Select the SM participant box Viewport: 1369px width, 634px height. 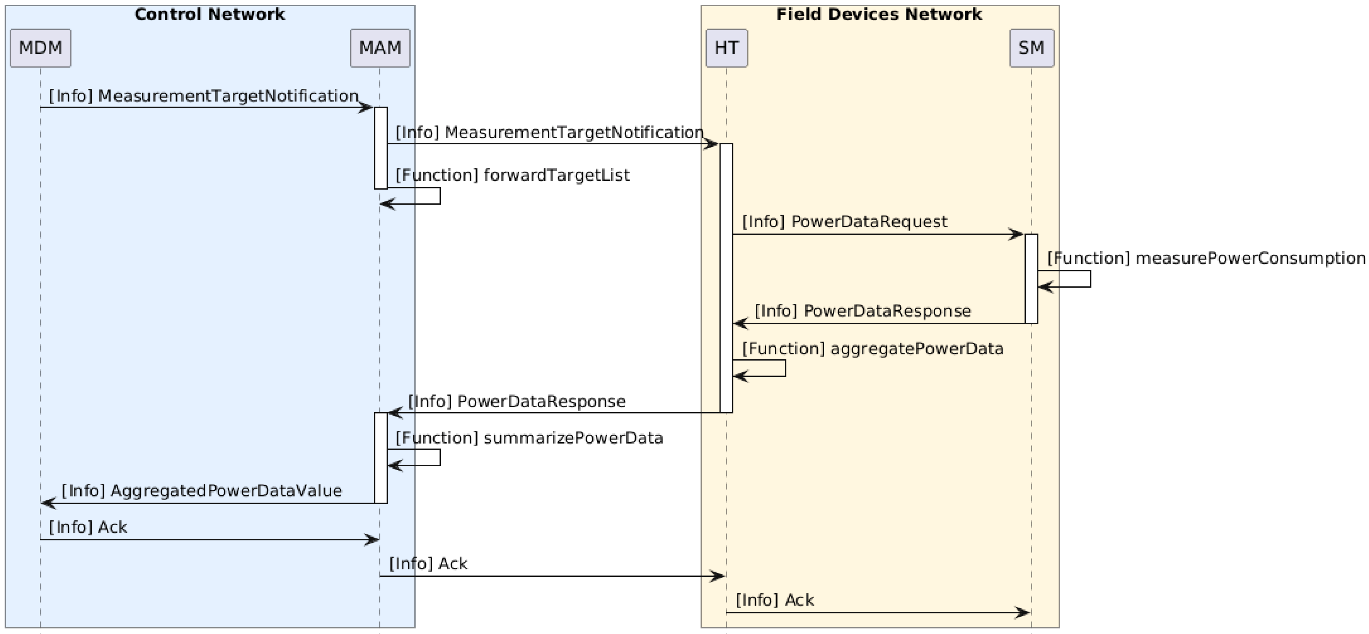[1032, 48]
